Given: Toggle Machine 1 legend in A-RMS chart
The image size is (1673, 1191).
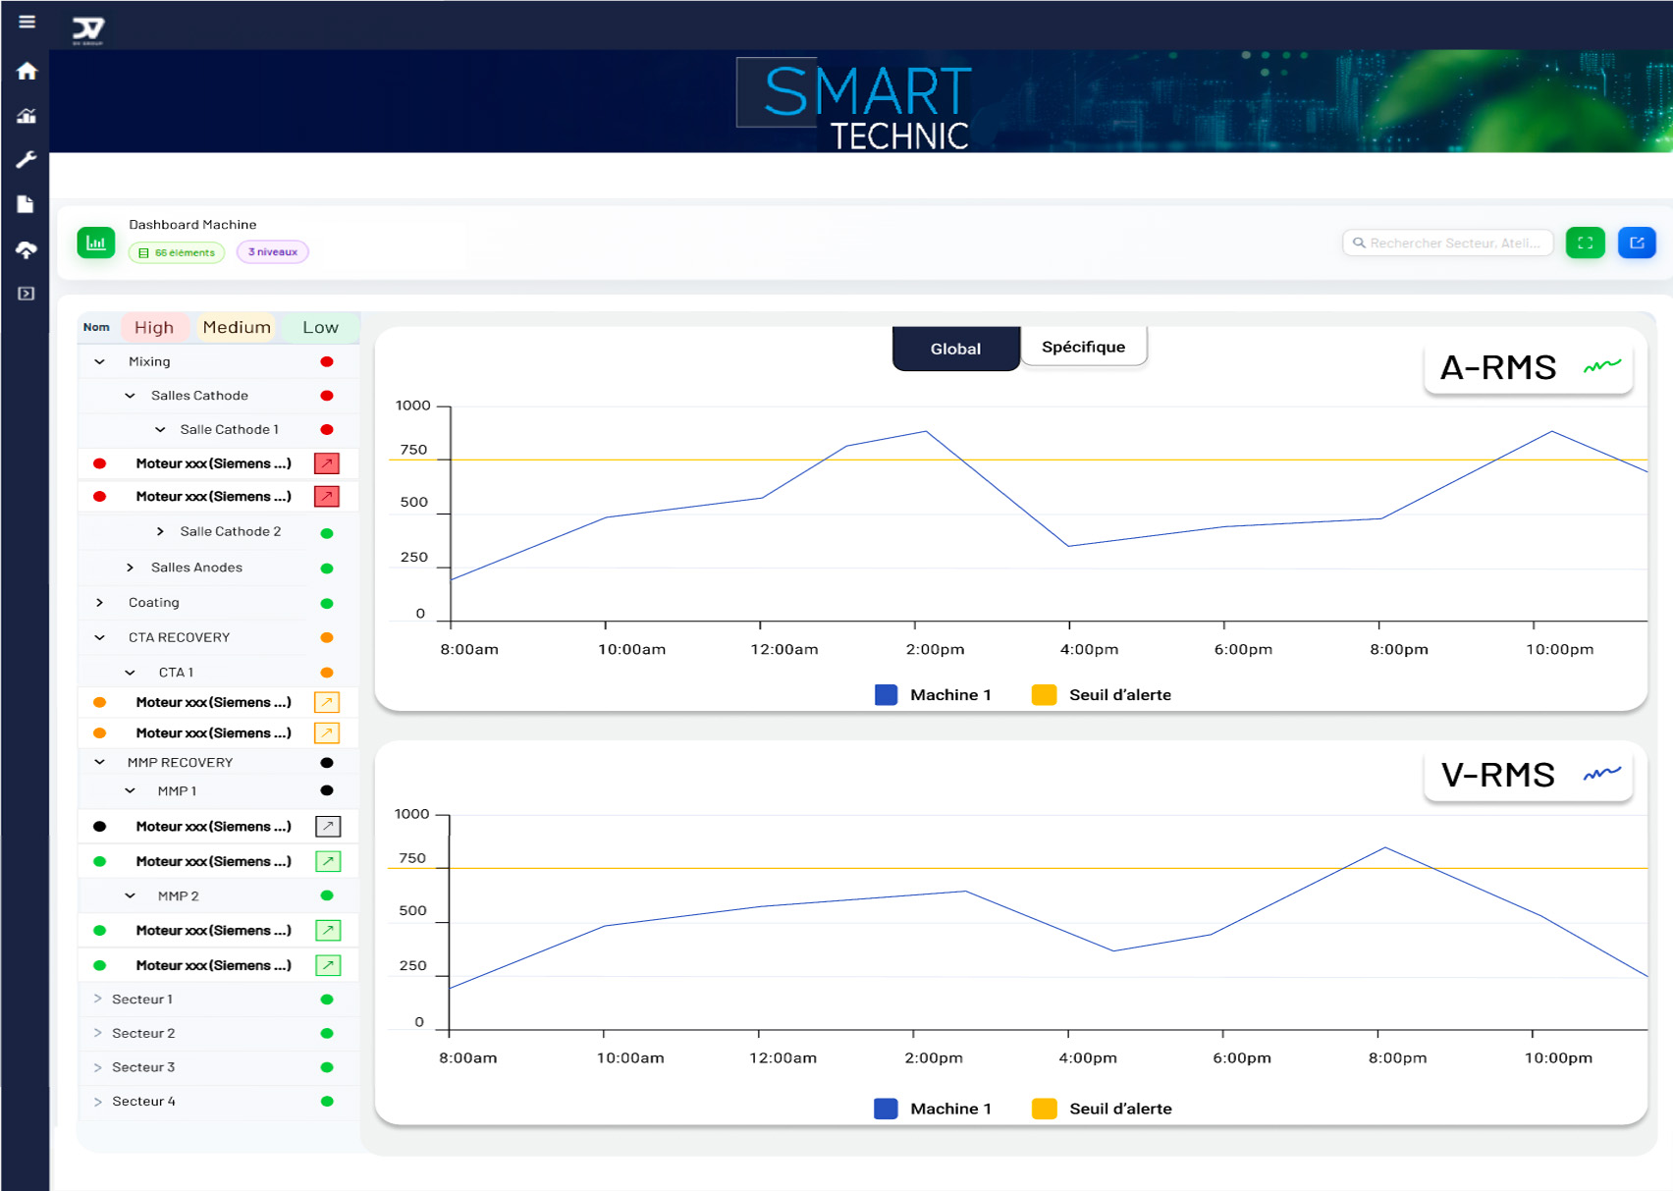Looking at the screenshot, I should (934, 695).
